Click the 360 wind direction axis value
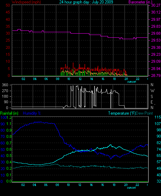The width and height of the screenshot is (161, 196). point(5,85)
